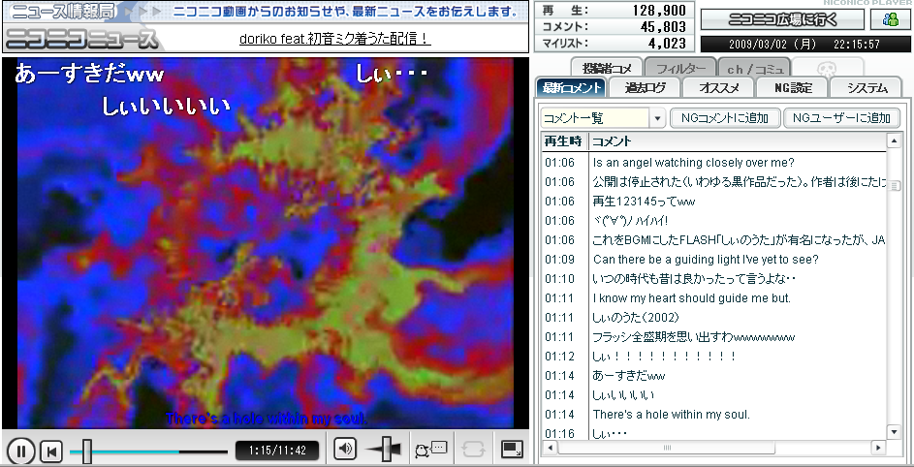Expand the コメント一覧 dropdown arrow

click(657, 118)
